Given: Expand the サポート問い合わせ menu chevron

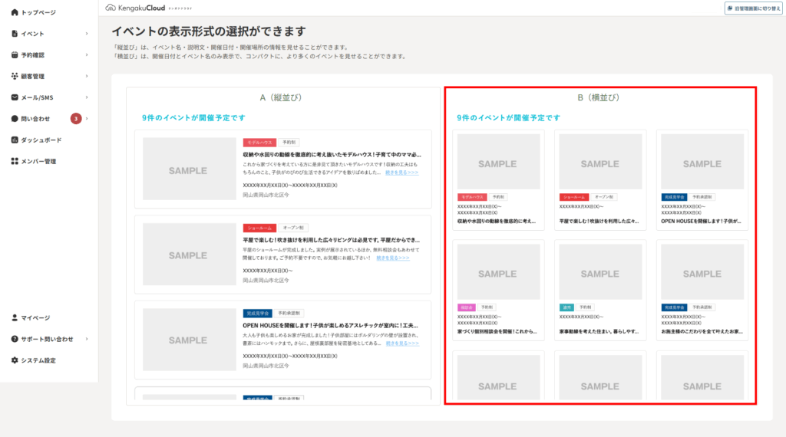Looking at the screenshot, I should pyautogui.click(x=87, y=339).
